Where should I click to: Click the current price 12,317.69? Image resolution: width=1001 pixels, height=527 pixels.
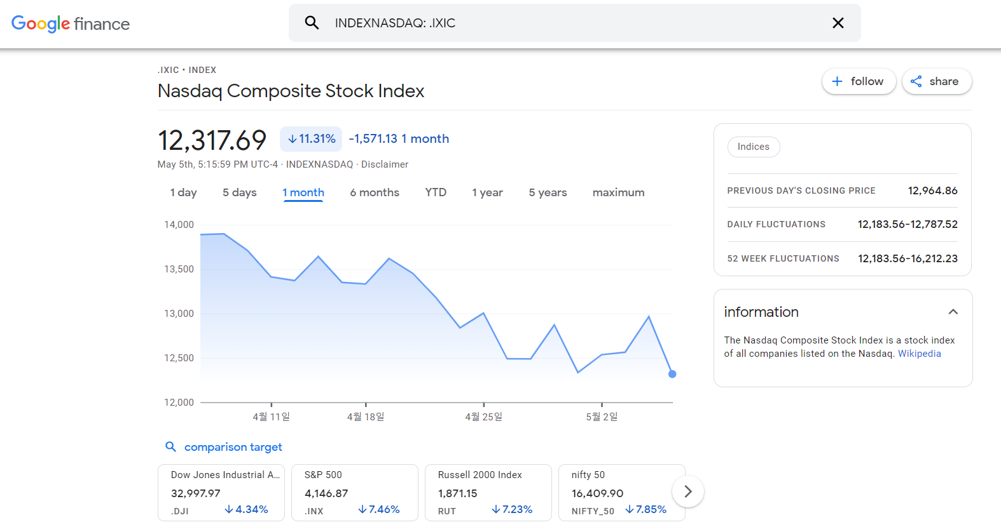coord(212,140)
